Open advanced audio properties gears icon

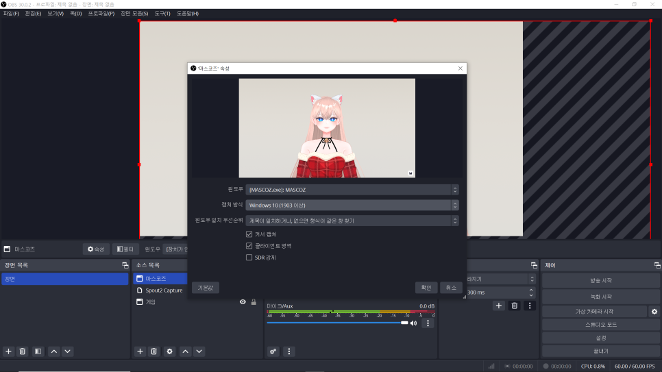click(x=273, y=351)
